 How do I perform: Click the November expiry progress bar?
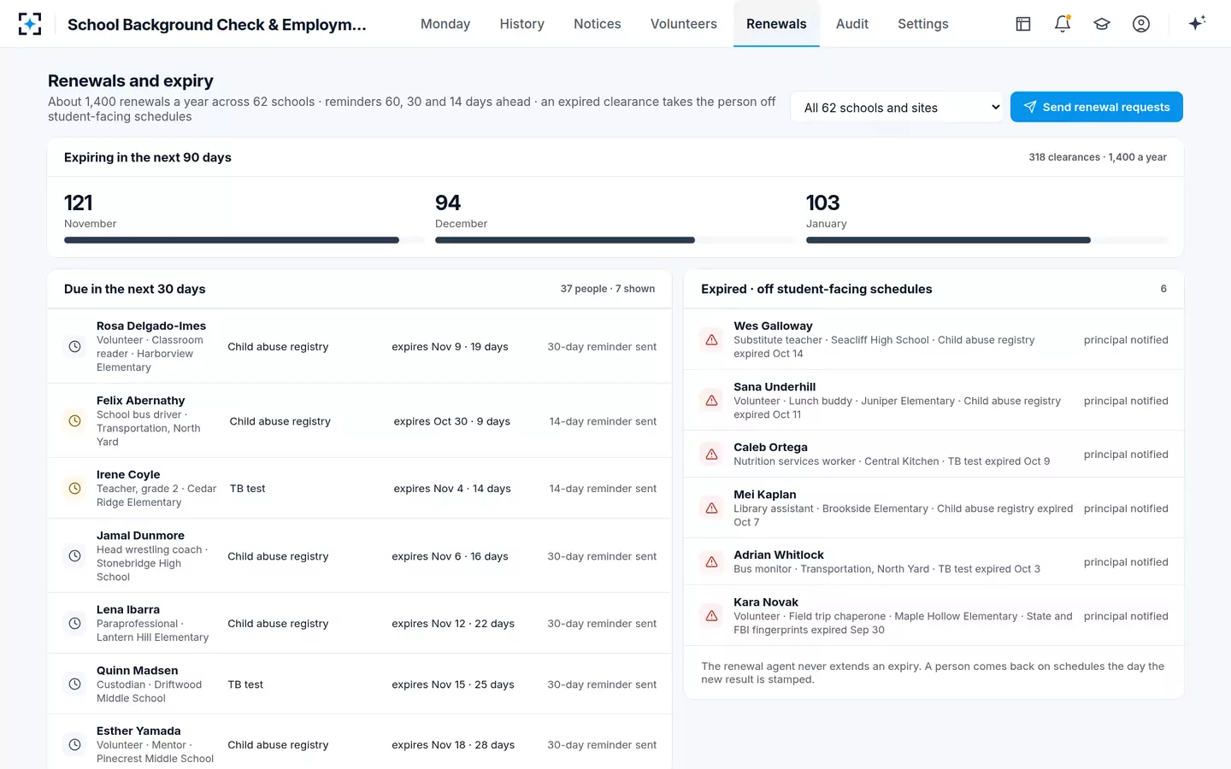[x=244, y=240]
